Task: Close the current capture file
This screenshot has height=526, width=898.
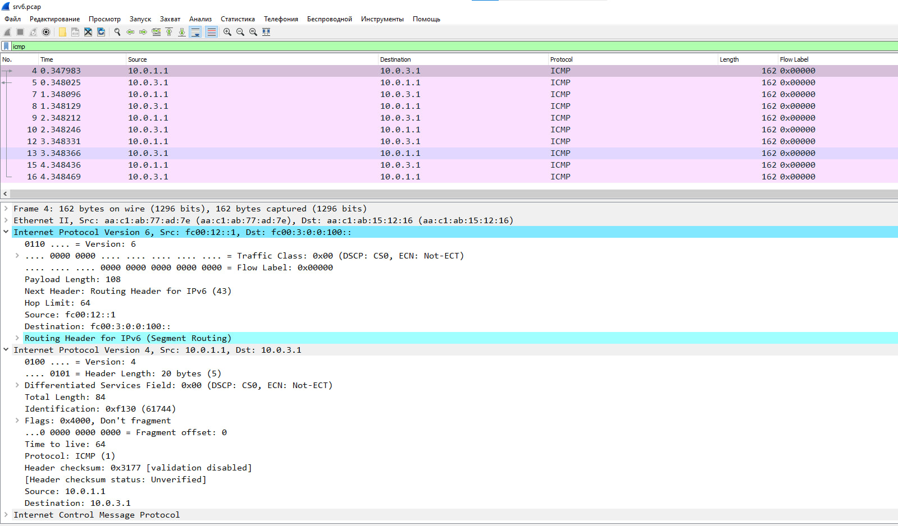Action: 88,32
